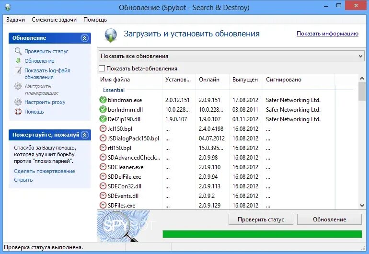This screenshot has height=254, width=369.
Task: Click the clock icon of SDECon32.dll
Action: tap(103, 186)
